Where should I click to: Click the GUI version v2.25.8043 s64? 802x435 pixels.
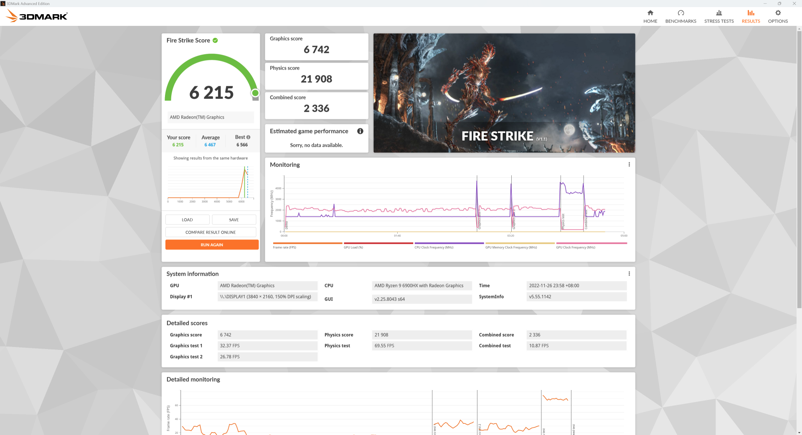pos(422,299)
